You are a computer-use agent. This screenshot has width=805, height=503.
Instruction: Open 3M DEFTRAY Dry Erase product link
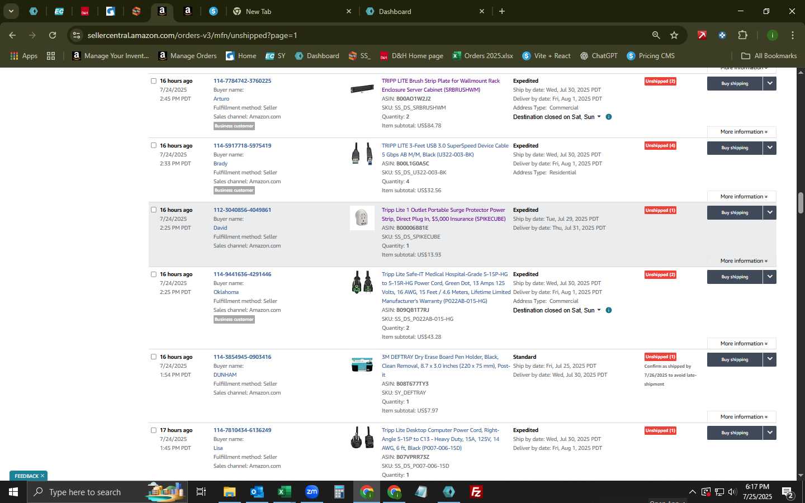(x=446, y=366)
